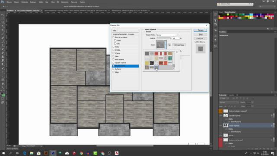Image resolution: width=277 pixels, height=156 pixels.
Task: Open the Layers panel blend mode dropdown
Action: pos(229,102)
